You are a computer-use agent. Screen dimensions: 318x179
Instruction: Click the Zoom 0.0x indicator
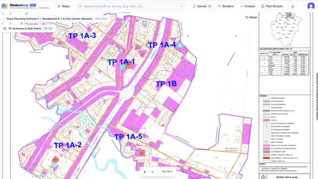pyautogui.click(x=101, y=18)
